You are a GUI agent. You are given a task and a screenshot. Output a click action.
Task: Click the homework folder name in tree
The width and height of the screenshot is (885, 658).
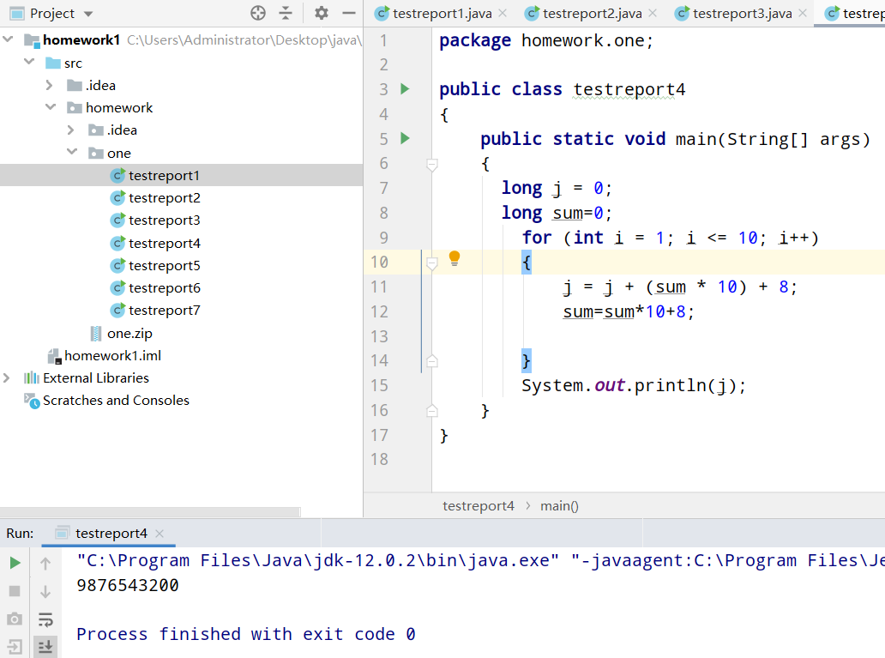click(119, 108)
